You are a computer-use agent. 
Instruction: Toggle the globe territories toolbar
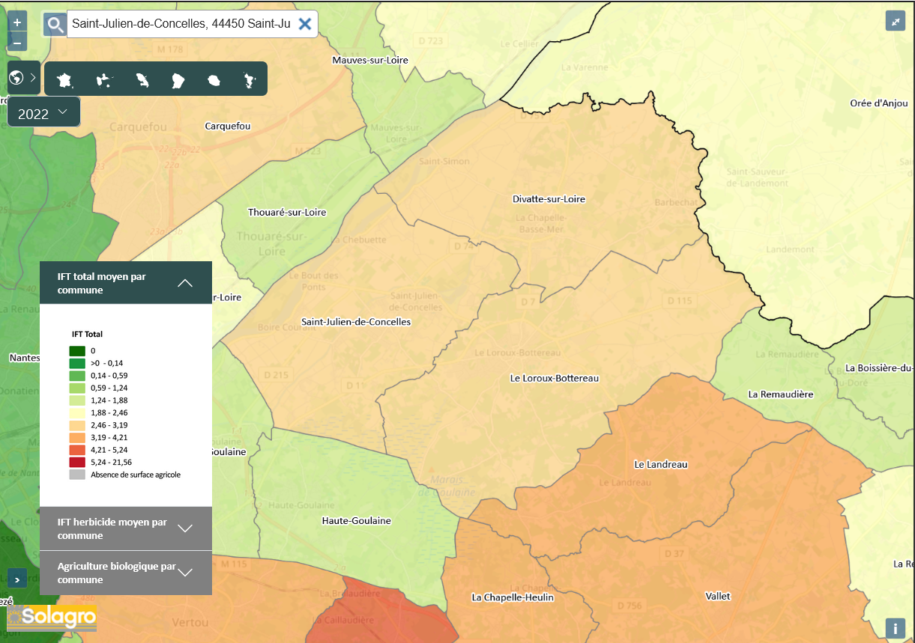pyautogui.click(x=22, y=78)
